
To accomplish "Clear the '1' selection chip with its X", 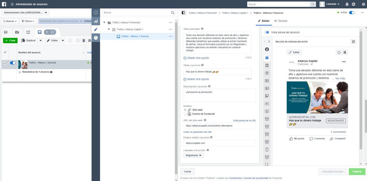I will [52, 32].
